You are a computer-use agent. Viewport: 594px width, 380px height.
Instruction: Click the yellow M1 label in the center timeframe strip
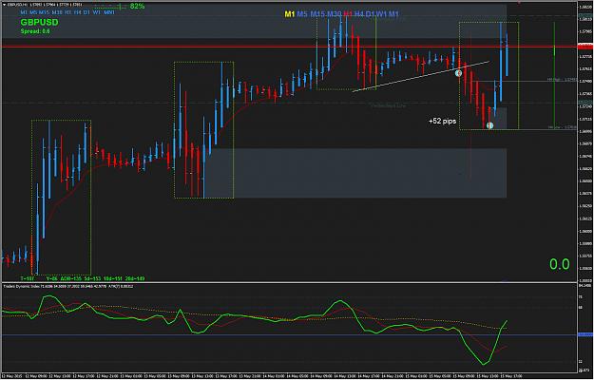pos(290,14)
